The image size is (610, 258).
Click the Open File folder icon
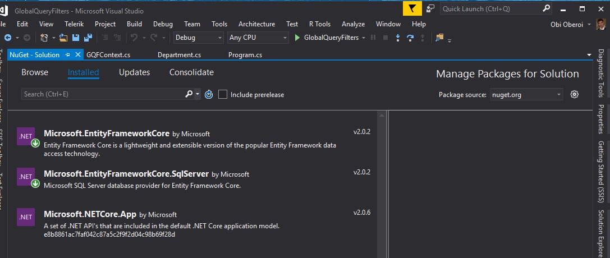pyautogui.click(x=63, y=38)
